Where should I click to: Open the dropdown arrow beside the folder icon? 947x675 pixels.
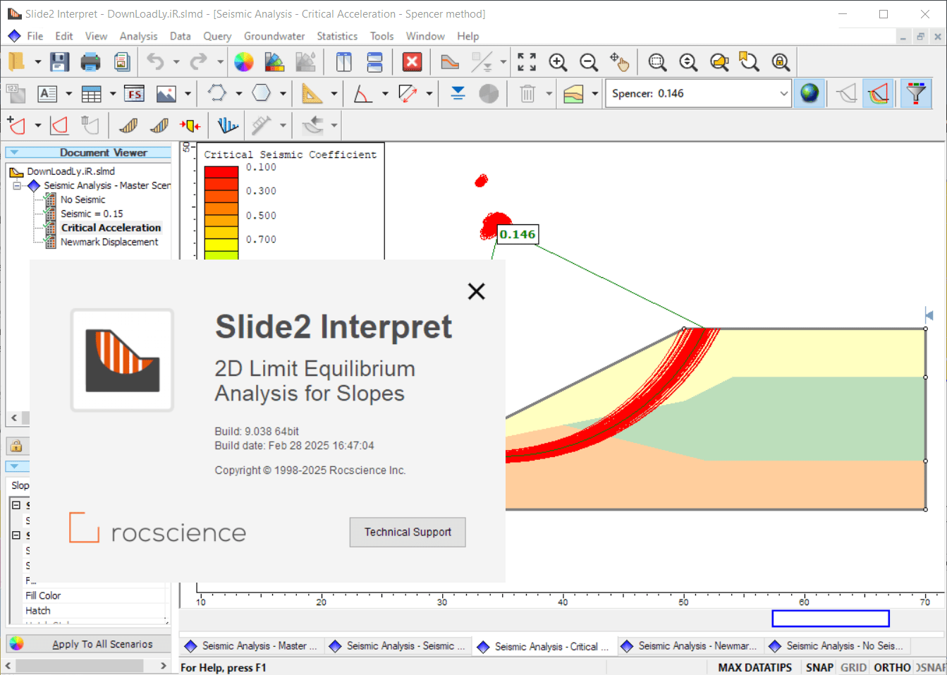(x=37, y=62)
